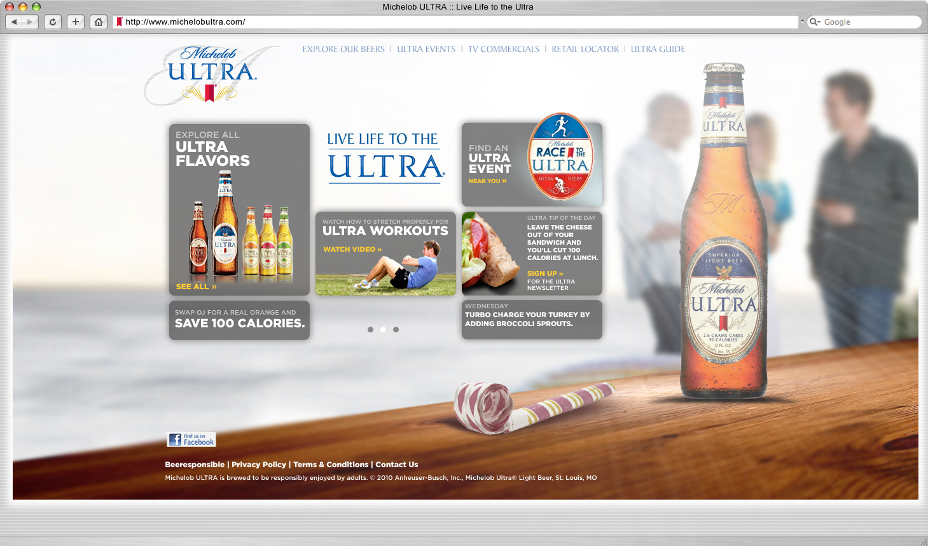Click the Turbo Charge Your Turkey tile
This screenshot has width=928, height=546.
point(532,320)
